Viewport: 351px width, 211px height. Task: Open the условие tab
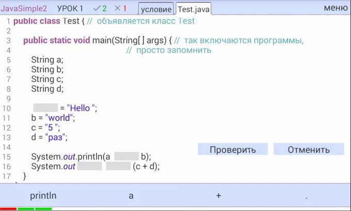[156, 9]
